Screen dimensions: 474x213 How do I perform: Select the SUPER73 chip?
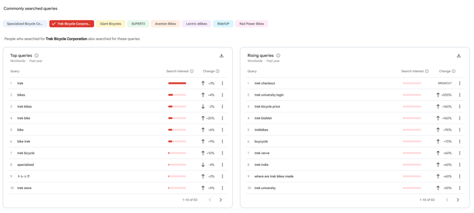click(x=138, y=24)
